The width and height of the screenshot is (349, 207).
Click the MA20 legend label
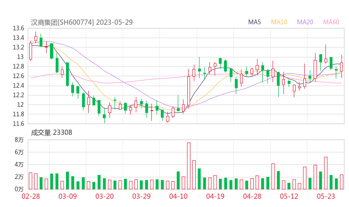pos(305,22)
